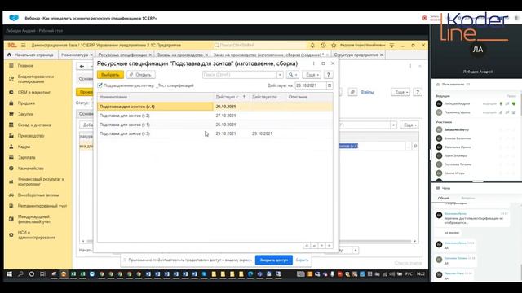Open the Еще menu in order table toolbar
This screenshot has height=293, width=522.
coord(409,125)
